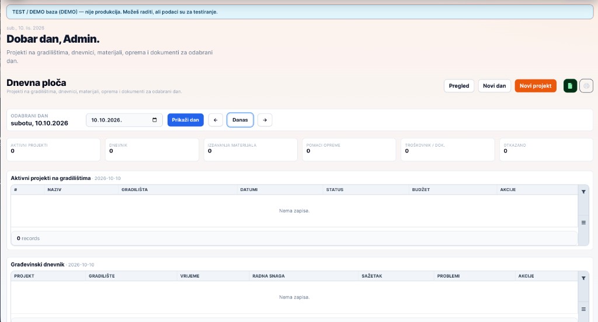598x322 pixels.
Task: Open the calendar picker icon in date field
Action: tap(154, 120)
